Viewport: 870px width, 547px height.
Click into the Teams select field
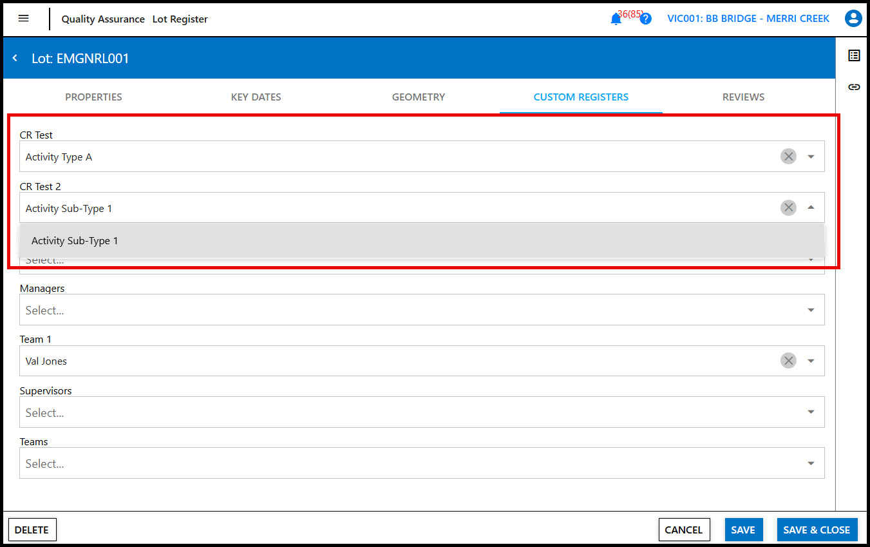tap(386, 463)
